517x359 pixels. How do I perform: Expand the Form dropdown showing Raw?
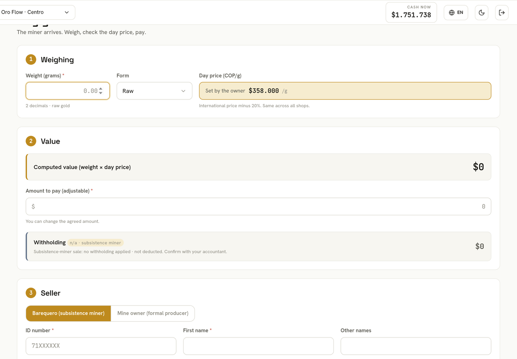click(x=154, y=91)
